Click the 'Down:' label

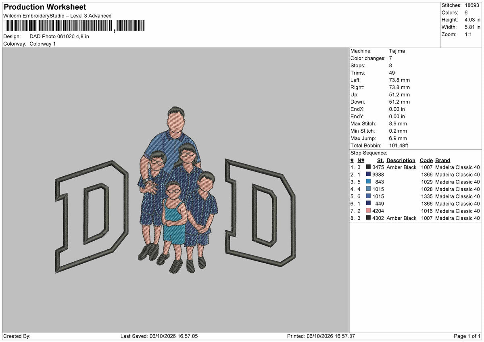[358, 102]
